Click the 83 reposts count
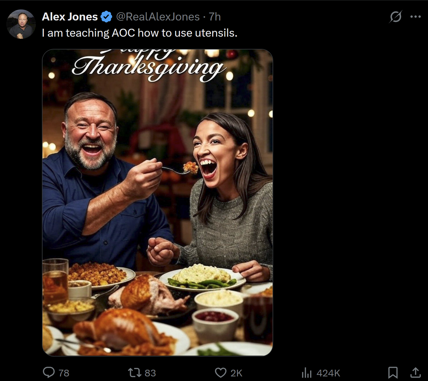 coord(150,373)
